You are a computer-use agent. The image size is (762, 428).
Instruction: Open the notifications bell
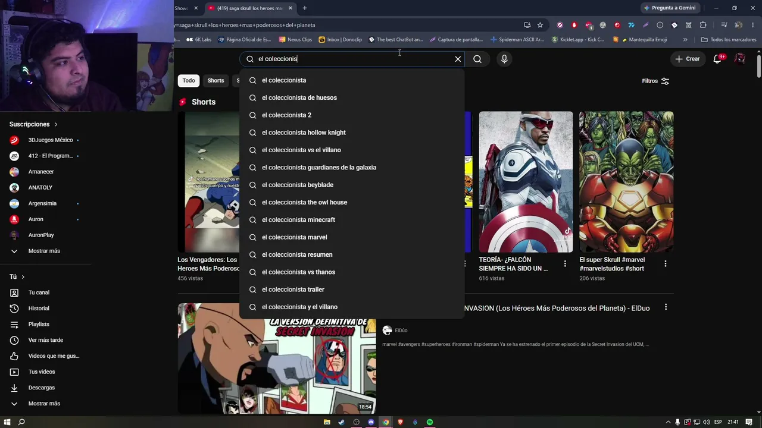coord(717,59)
